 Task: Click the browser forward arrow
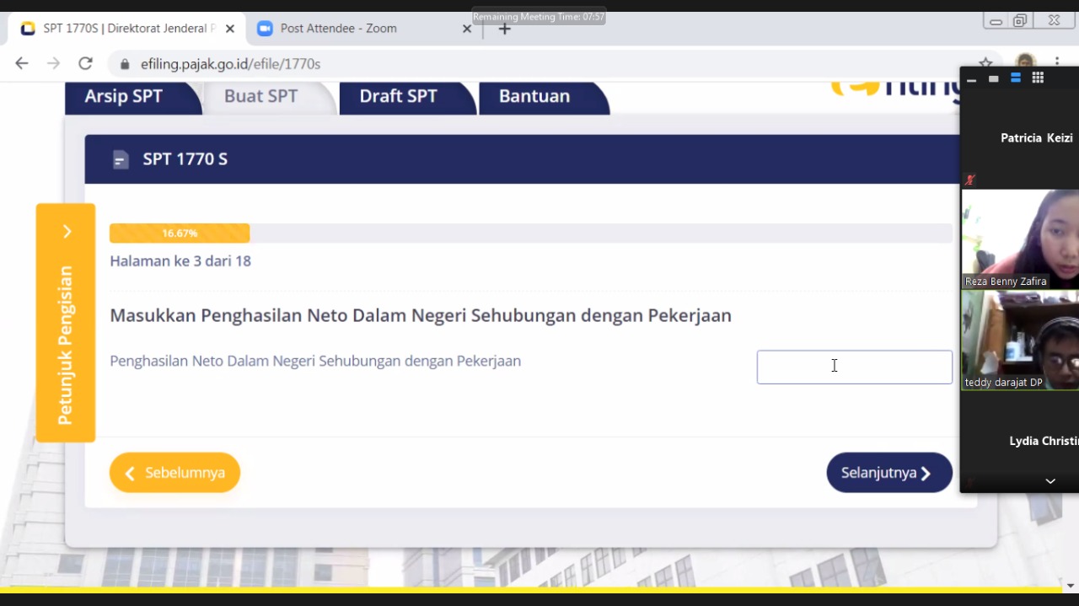pyautogui.click(x=53, y=63)
